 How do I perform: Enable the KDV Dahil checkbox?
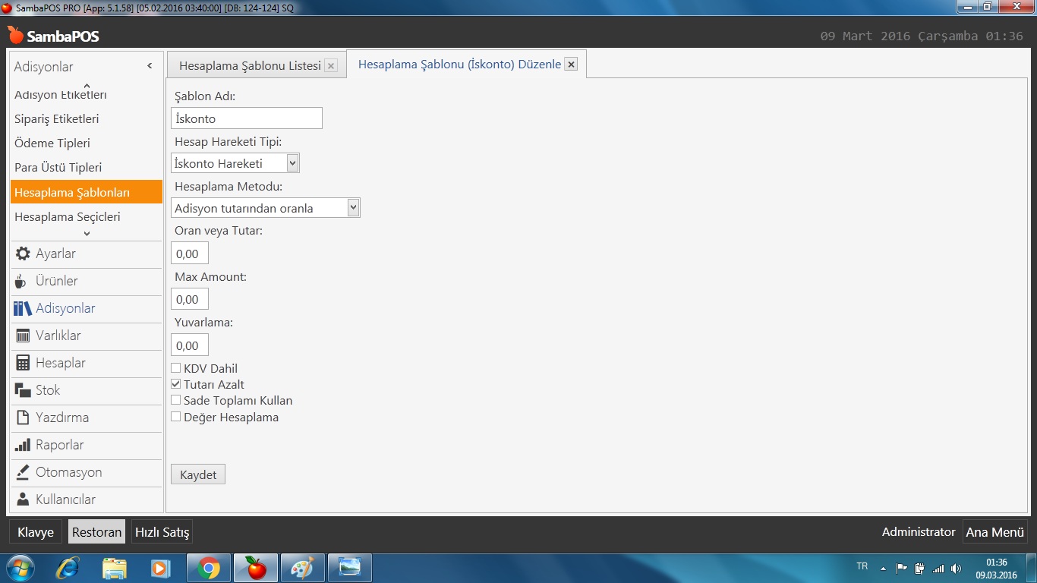176,368
